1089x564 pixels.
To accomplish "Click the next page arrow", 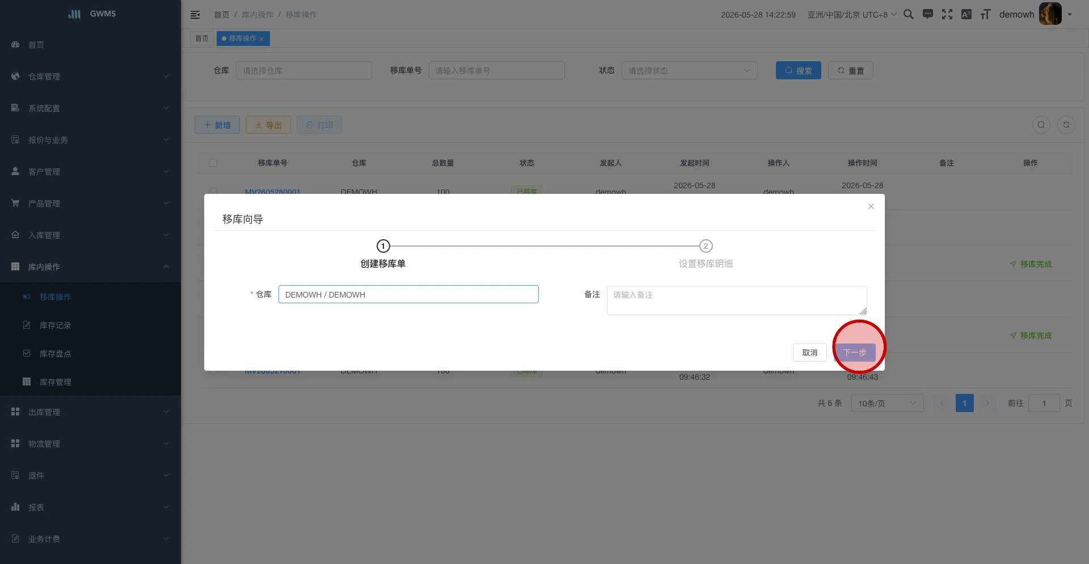I will pos(987,403).
